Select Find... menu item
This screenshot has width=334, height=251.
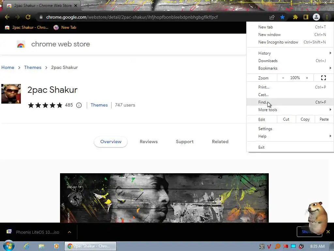pyautogui.click(x=290, y=102)
